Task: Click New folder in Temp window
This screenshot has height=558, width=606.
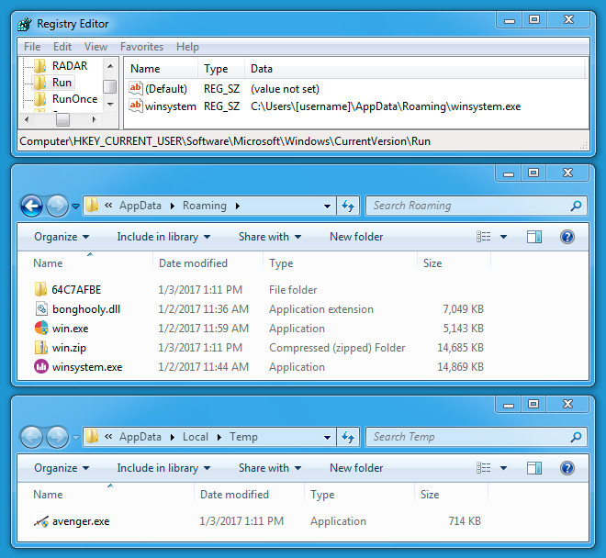Action: tap(356, 468)
